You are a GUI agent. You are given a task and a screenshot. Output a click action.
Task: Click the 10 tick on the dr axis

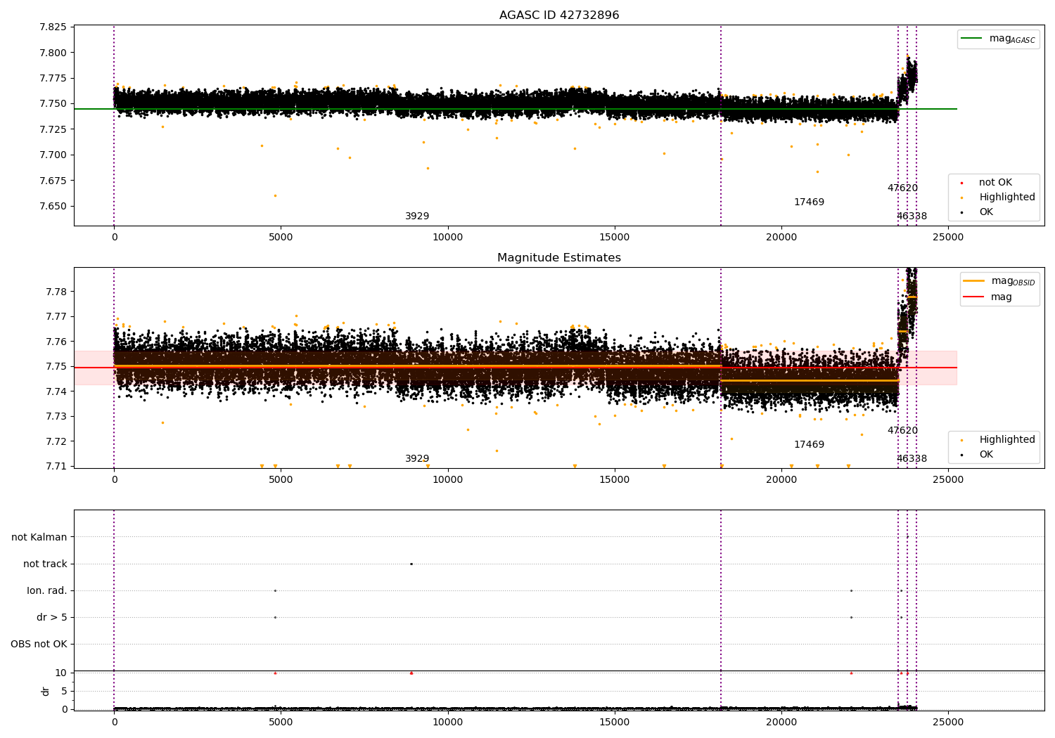[x=61, y=673]
